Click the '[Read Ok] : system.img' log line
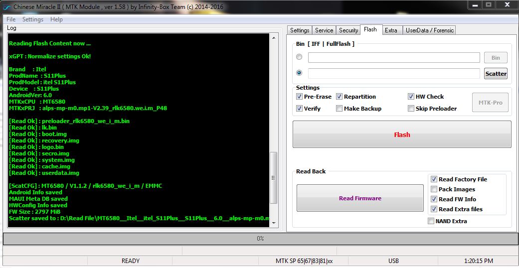Viewport: 519px width, 268px height. [x=42, y=160]
